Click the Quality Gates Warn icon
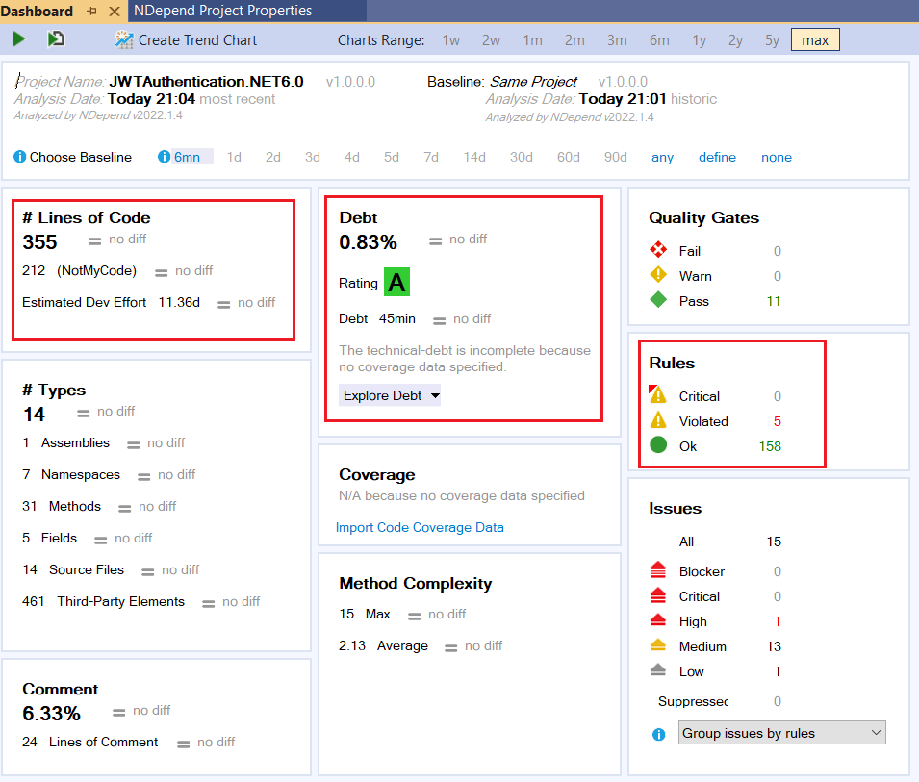The height and width of the screenshot is (782, 919). 658,274
